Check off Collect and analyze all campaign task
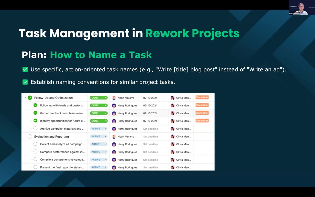315x197 pixels. (x=35, y=144)
